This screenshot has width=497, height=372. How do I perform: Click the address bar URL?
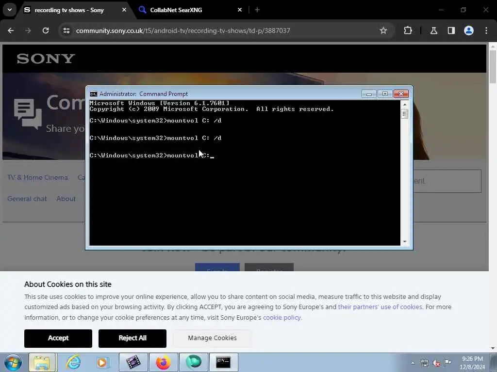coord(183,31)
